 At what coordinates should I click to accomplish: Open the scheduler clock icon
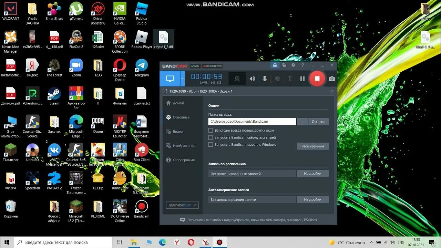point(293,65)
